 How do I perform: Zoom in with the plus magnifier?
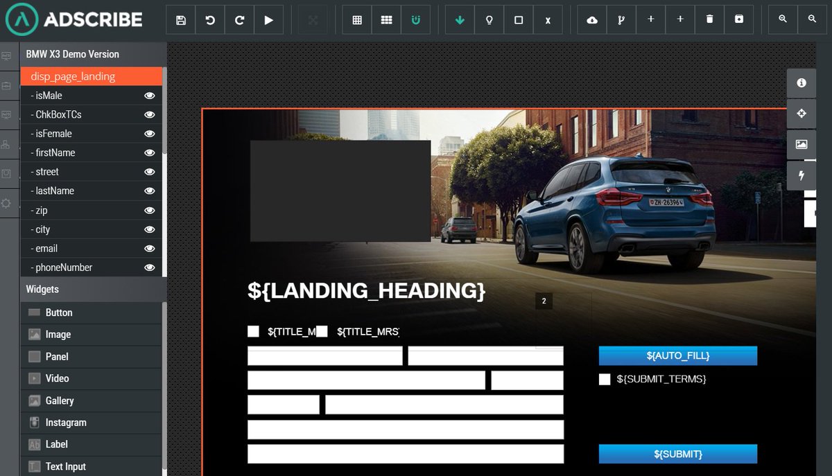783,21
